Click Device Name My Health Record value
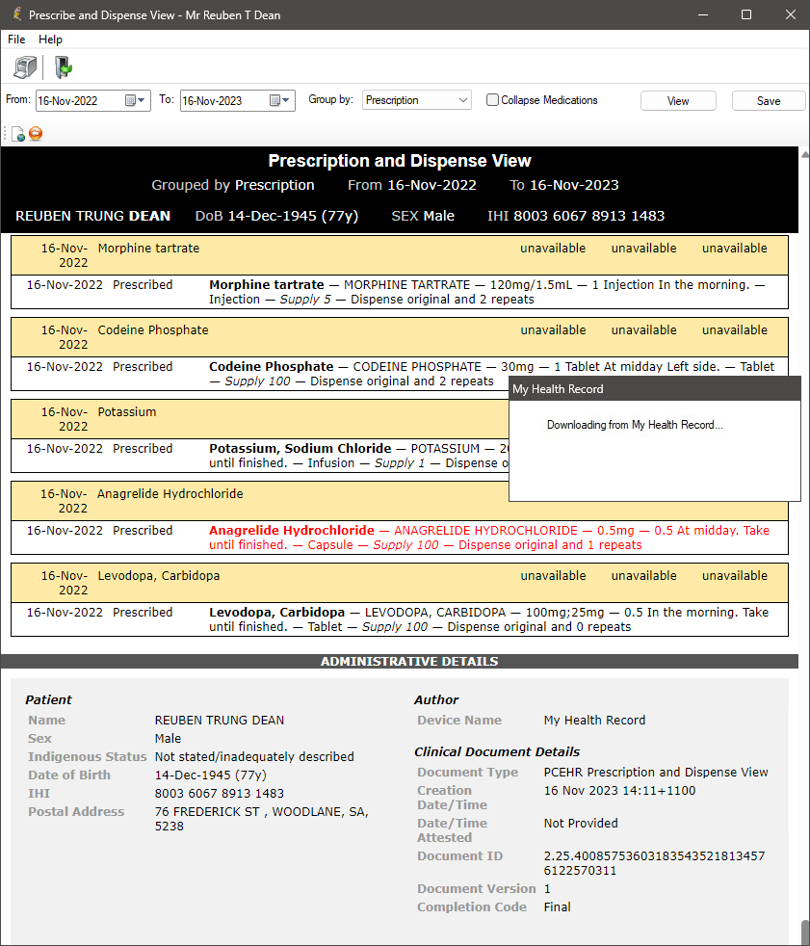Viewport: 810px width, 946px height. (x=594, y=721)
